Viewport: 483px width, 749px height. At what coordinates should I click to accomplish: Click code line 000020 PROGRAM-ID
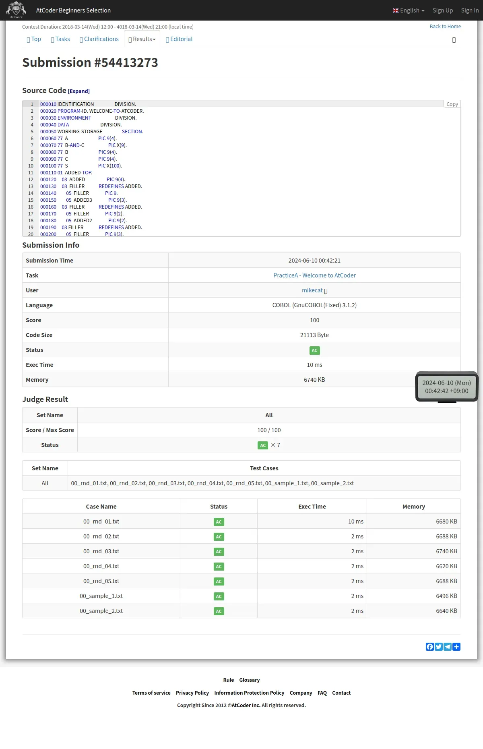point(92,111)
